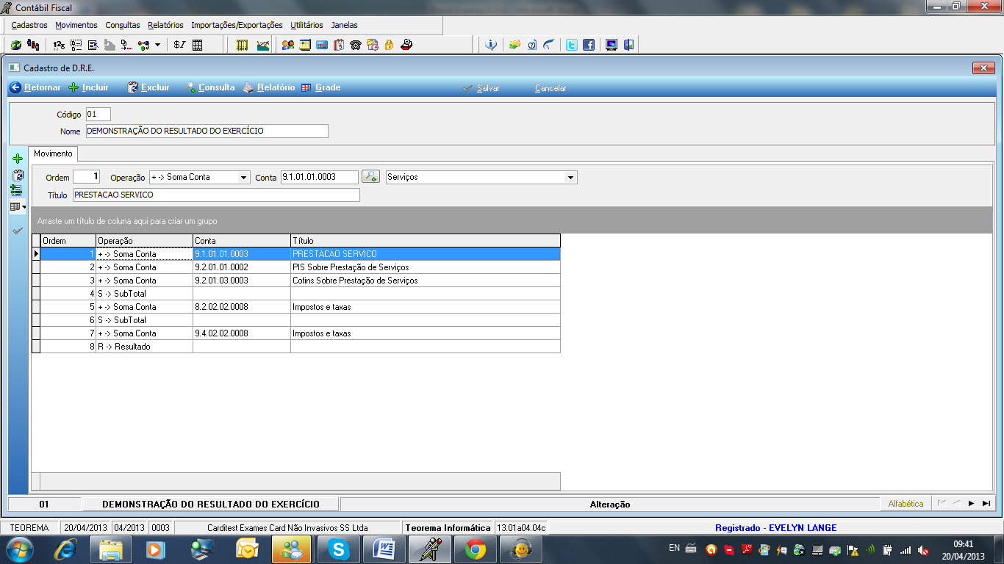Open the Janelas menu
Viewport: 1004px width, 564px height.
[x=344, y=25]
